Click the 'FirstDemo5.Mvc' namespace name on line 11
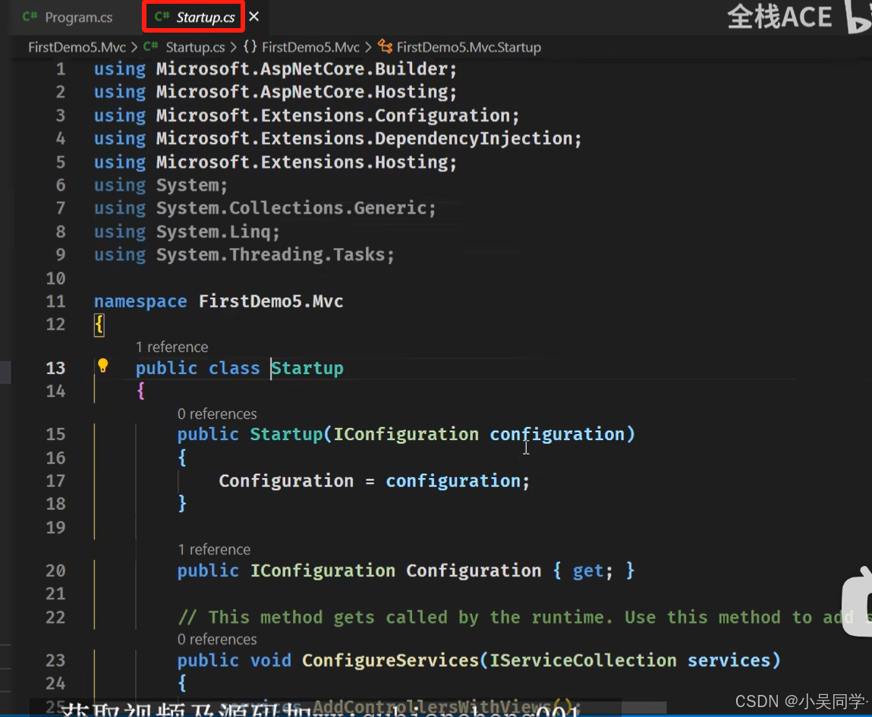Image resolution: width=872 pixels, height=717 pixels. pos(271,301)
